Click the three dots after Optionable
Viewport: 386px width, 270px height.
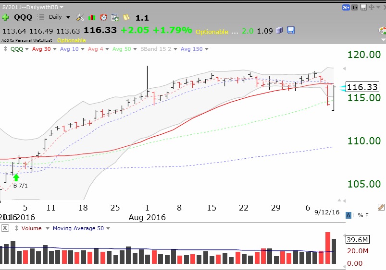click(235, 33)
